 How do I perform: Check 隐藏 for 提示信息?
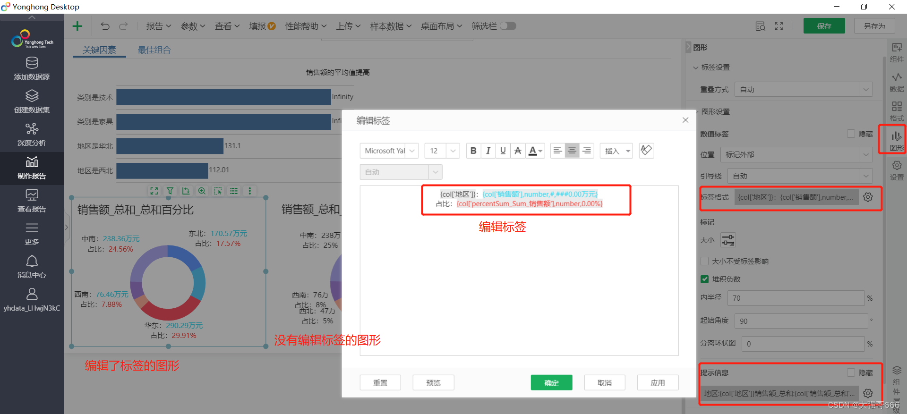click(851, 372)
